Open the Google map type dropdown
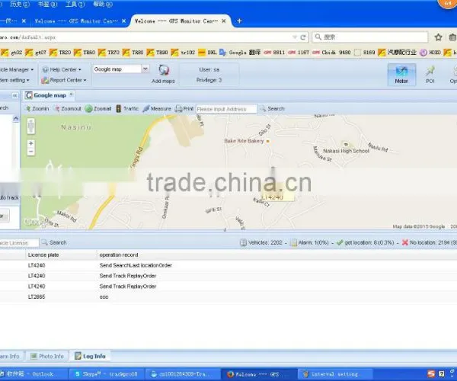Image resolution: width=457 pixels, height=381 pixels. click(145, 69)
